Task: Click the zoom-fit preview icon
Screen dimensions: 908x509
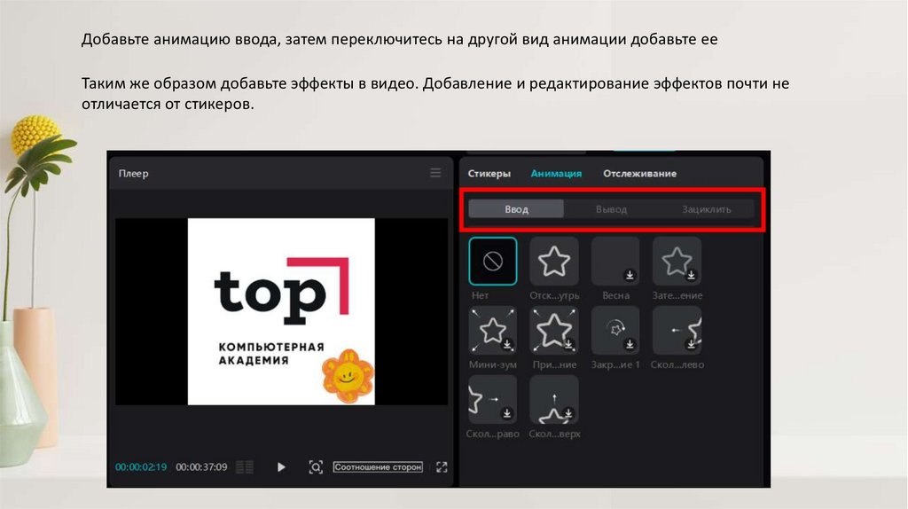Action: pyautogui.click(x=316, y=466)
